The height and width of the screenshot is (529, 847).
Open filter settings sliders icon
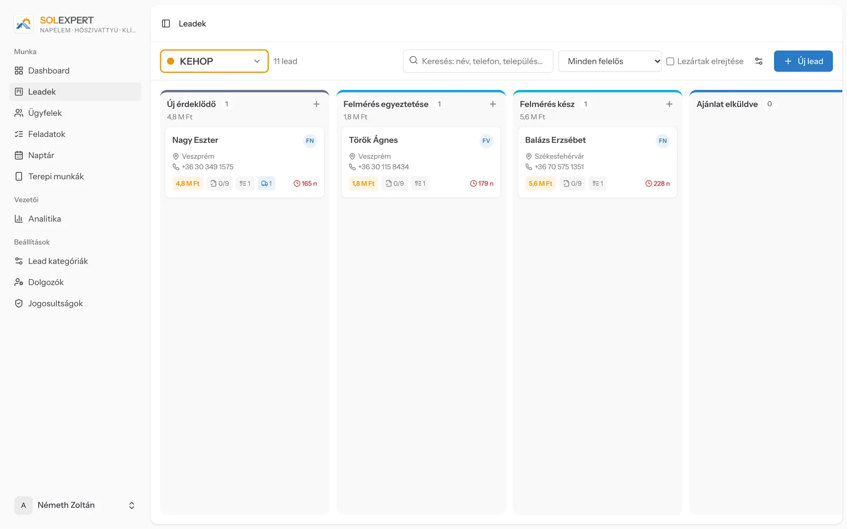tap(759, 61)
